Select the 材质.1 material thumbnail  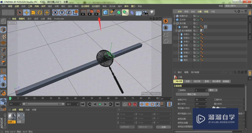pos(12,118)
